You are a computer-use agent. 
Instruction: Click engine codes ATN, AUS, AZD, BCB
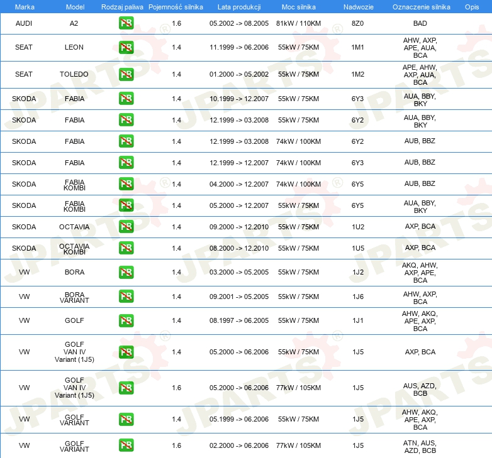coord(420,447)
